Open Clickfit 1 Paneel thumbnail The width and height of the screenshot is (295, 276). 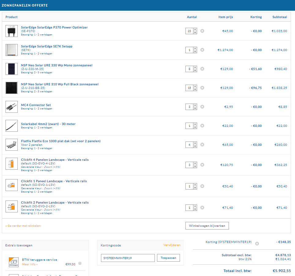(x=12, y=185)
